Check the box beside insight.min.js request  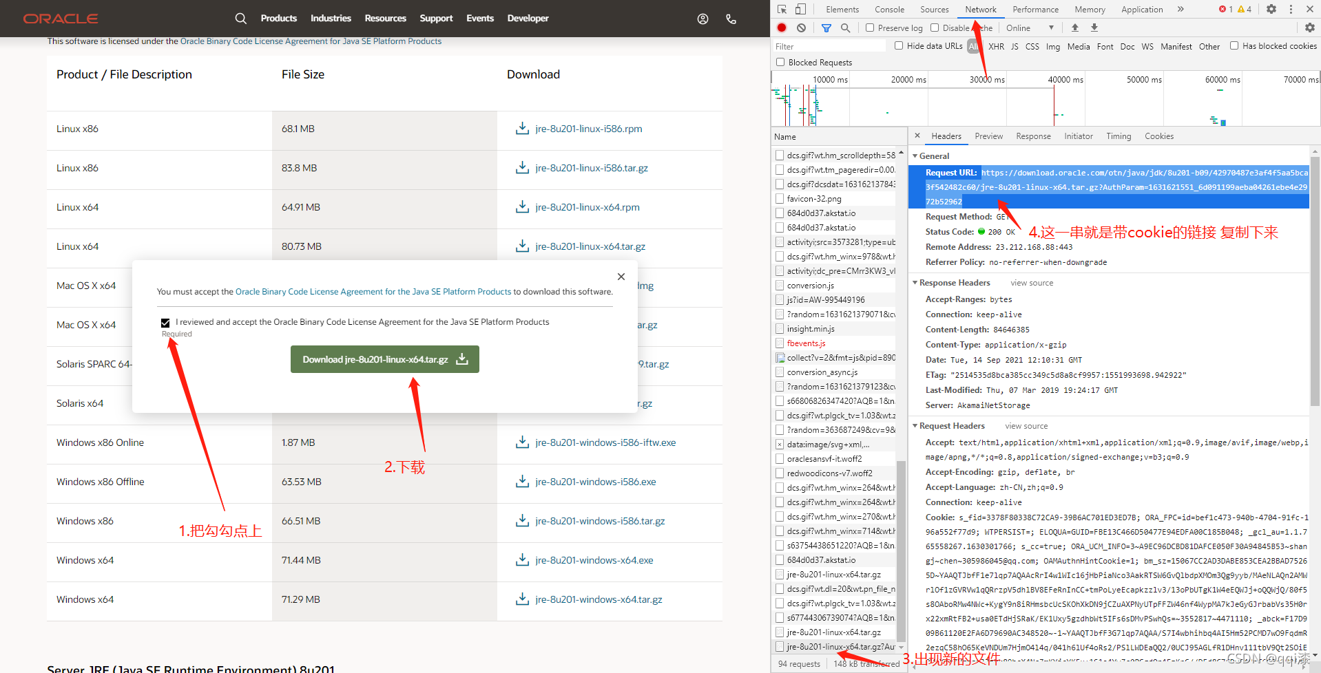pos(780,329)
